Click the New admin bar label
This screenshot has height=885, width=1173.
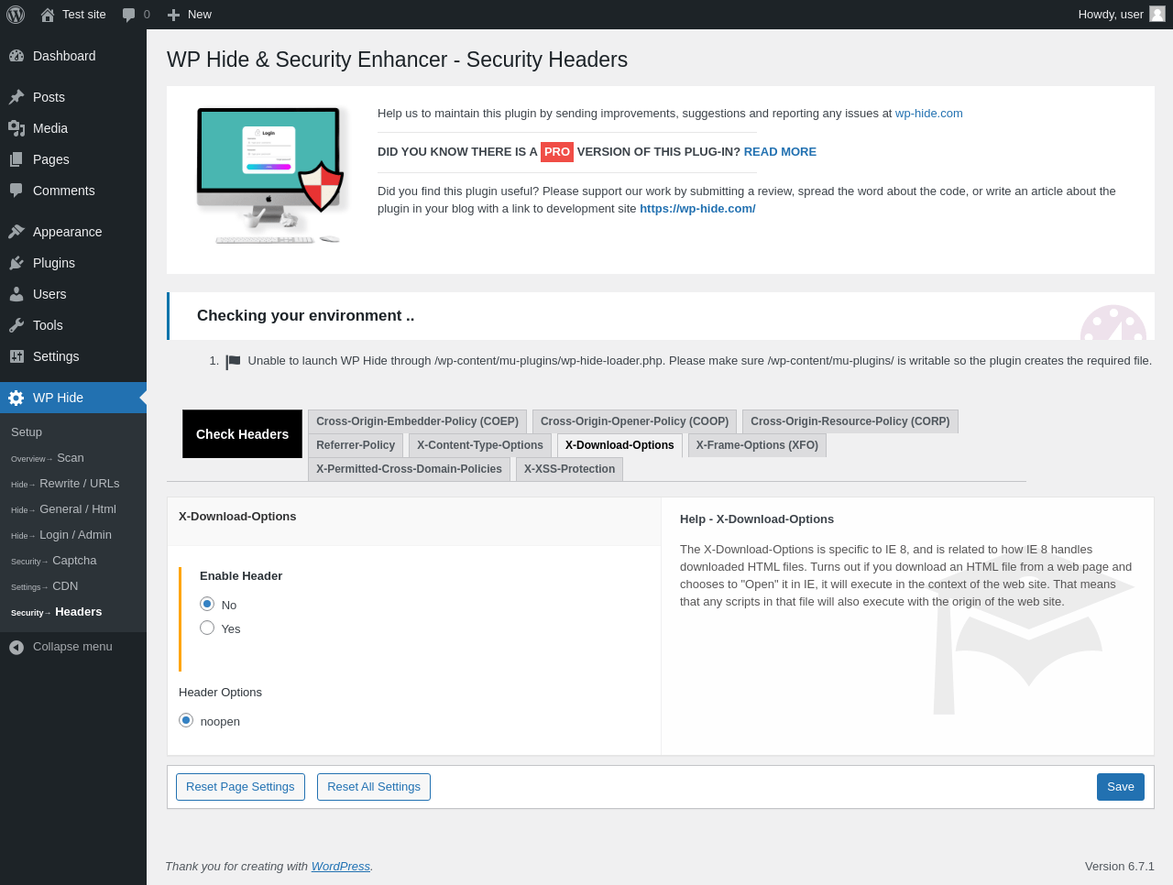(x=200, y=15)
